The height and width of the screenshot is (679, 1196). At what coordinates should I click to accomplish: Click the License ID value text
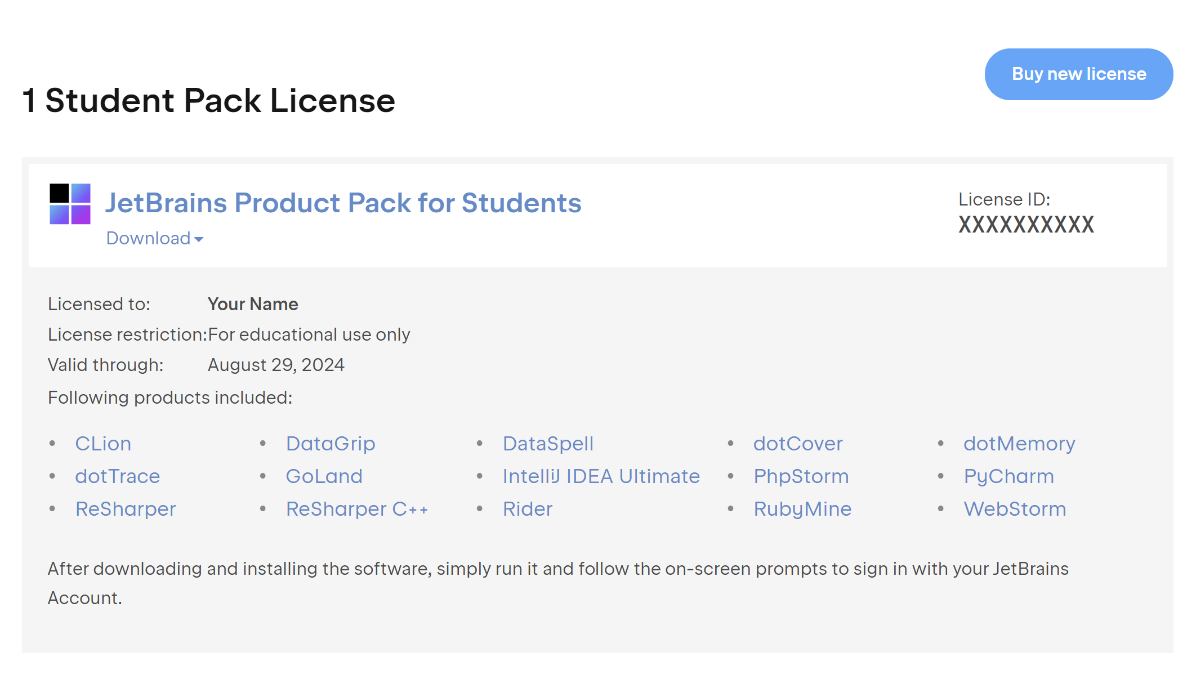point(1026,225)
